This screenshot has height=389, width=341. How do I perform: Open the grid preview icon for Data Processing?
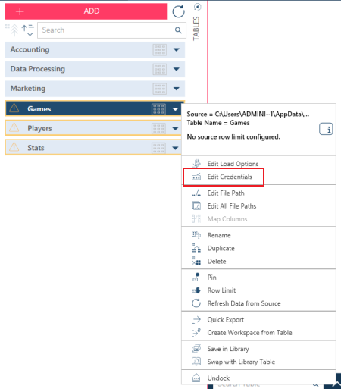[x=160, y=69]
